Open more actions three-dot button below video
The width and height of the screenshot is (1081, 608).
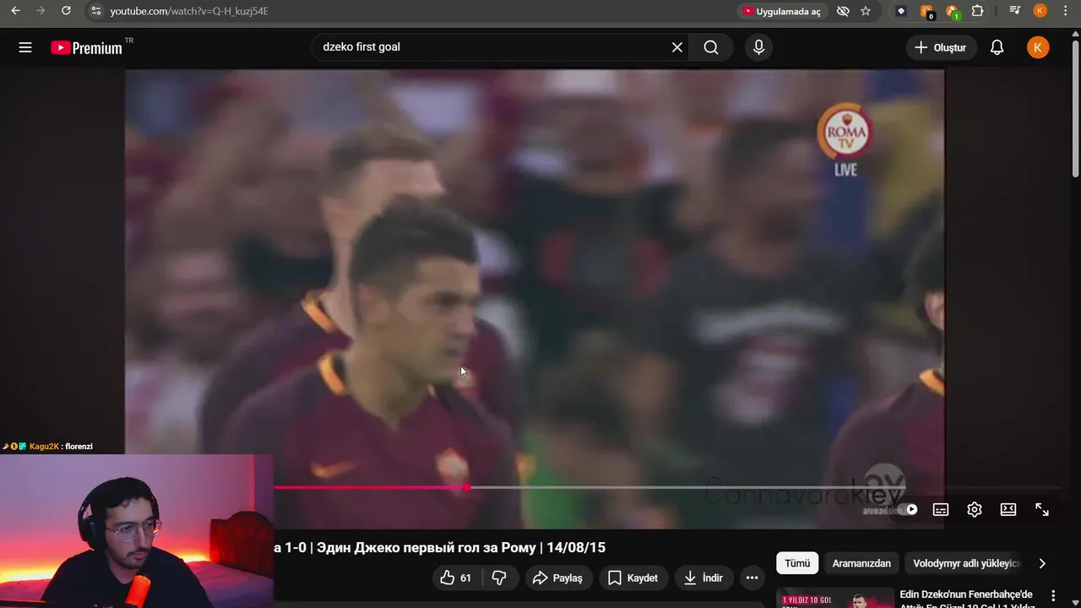752,578
